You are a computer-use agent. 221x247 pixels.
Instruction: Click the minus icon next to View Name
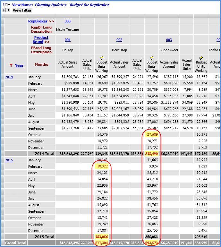(9, 5)
